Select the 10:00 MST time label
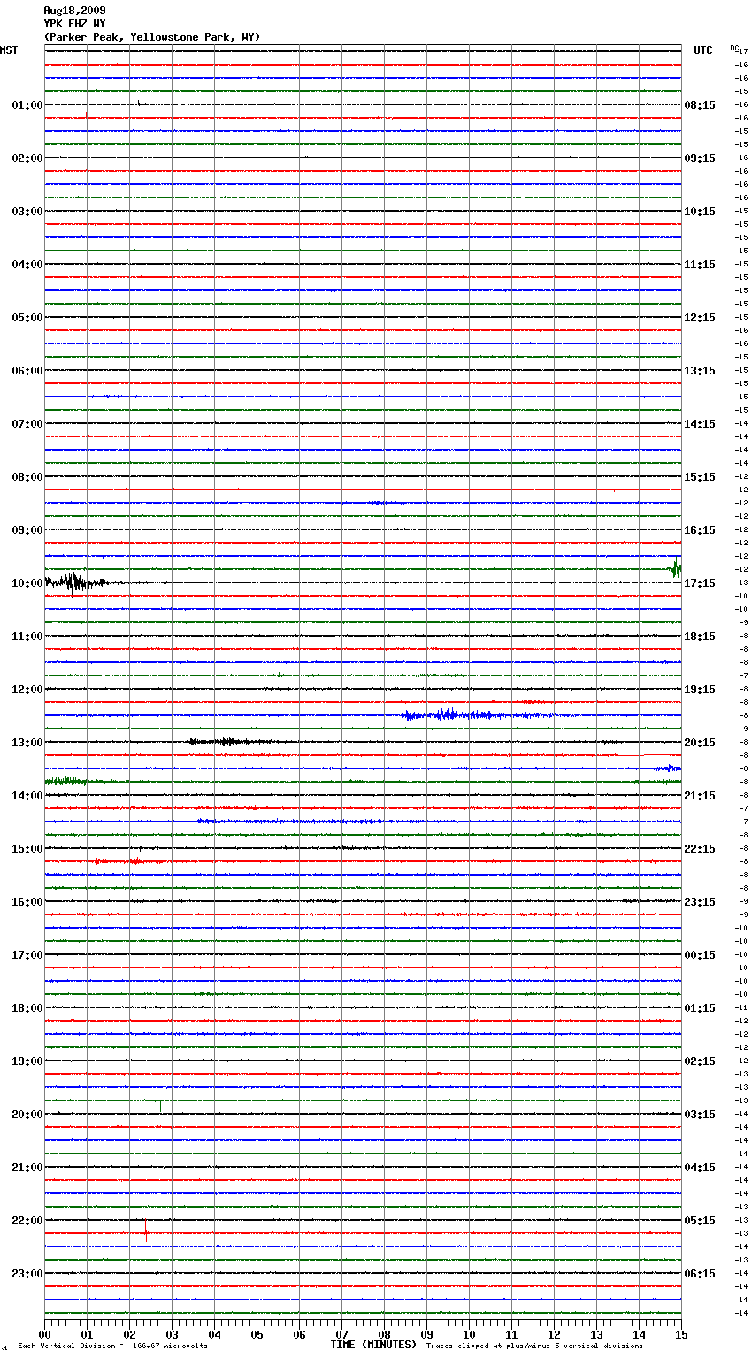Viewport: 752px width, 1358px height. [x=27, y=583]
